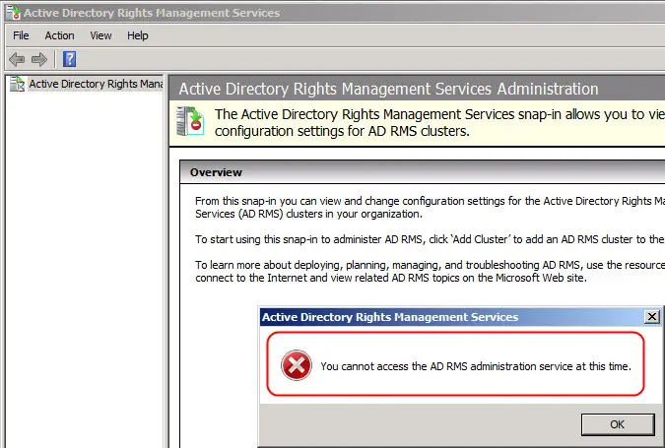
Task: Click the AD RMS Administration heading bar
Action: [x=417, y=89]
